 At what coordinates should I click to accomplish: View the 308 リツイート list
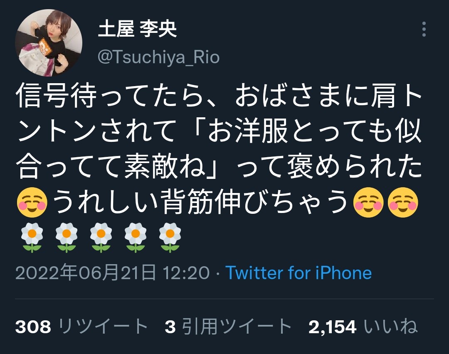81,327
